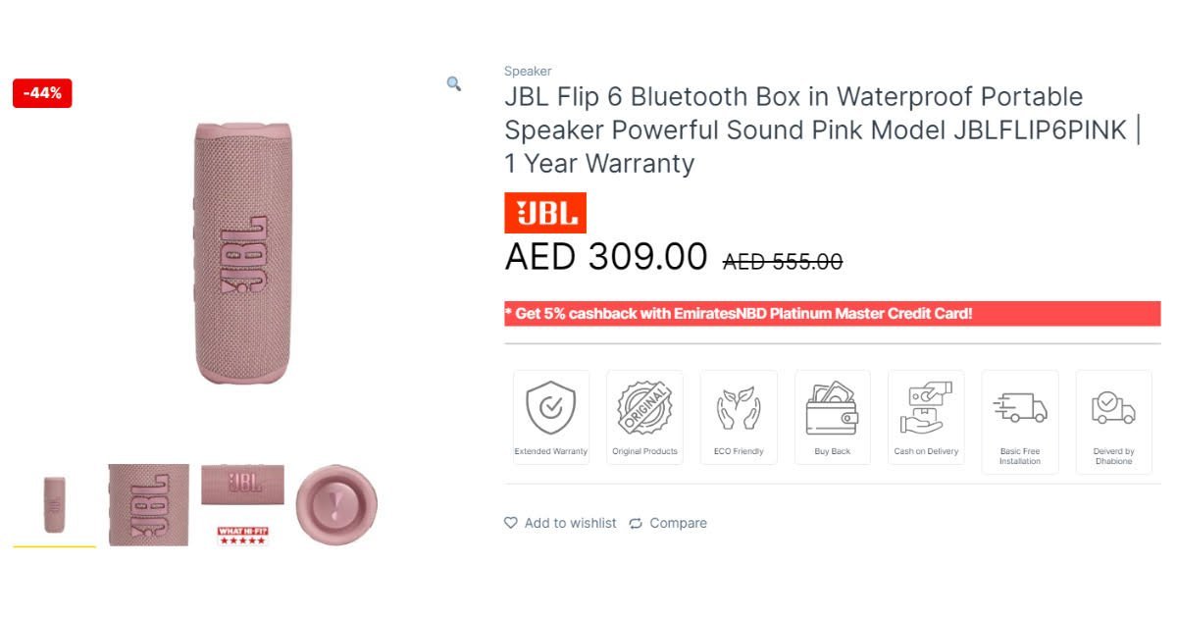The image size is (1177, 618).
Task: Click the ECO Friendly hands icon
Action: click(x=739, y=409)
